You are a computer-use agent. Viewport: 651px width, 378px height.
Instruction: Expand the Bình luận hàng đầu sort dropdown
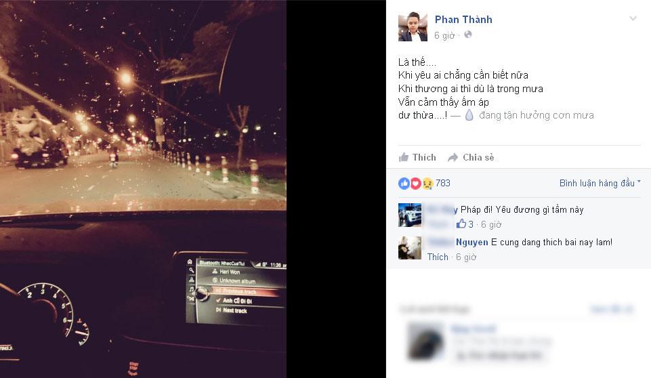pyautogui.click(x=600, y=183)
